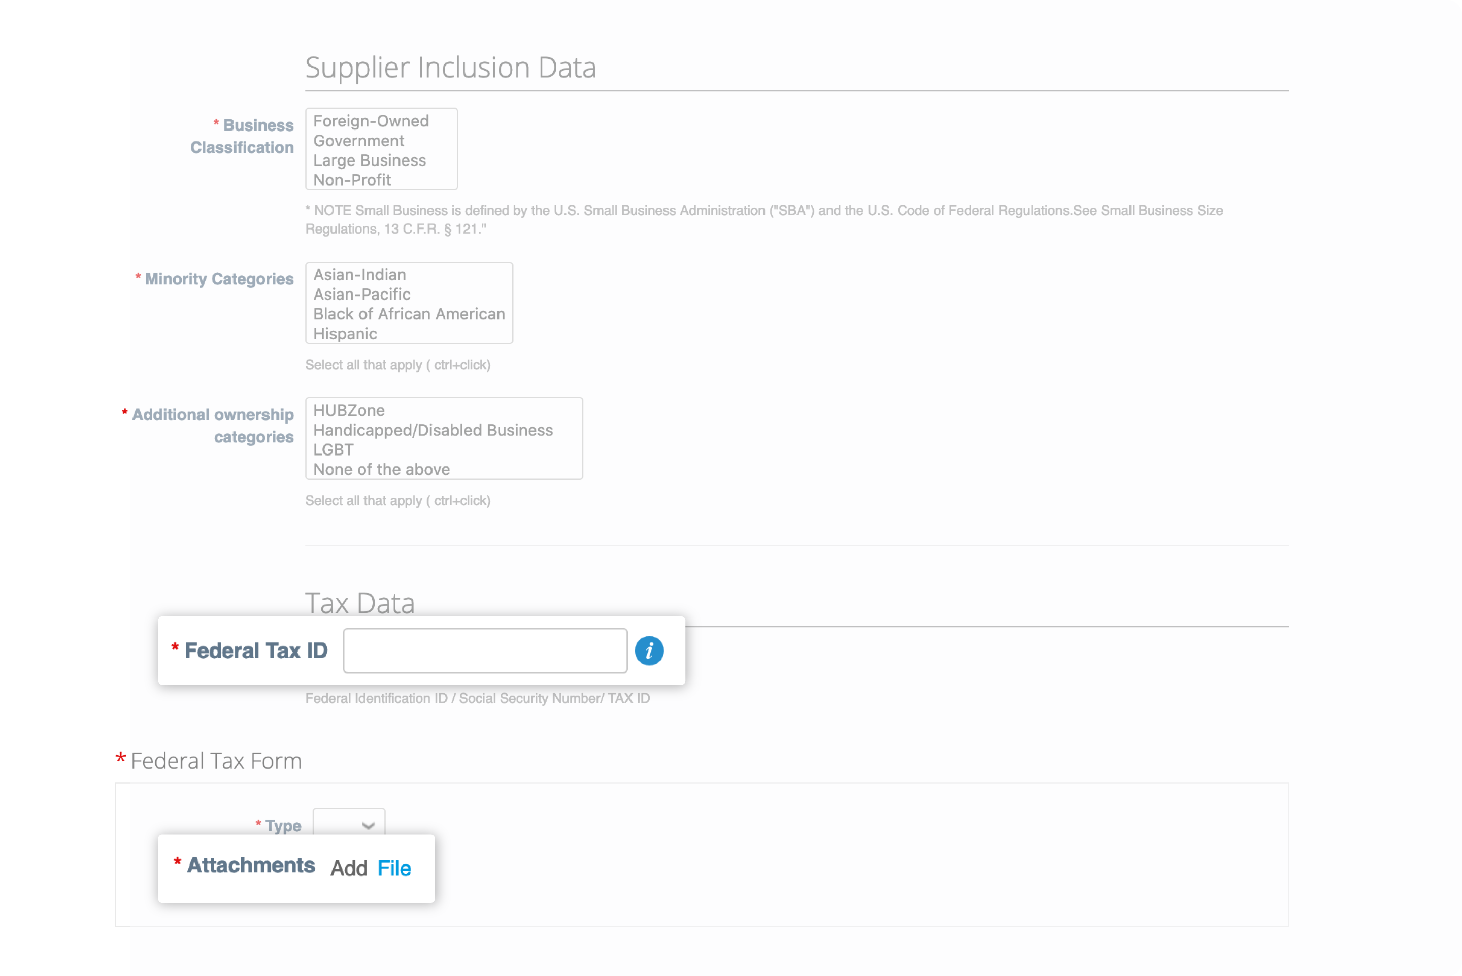
Task: Choose None of the above option
Action: tap(381, 469)
